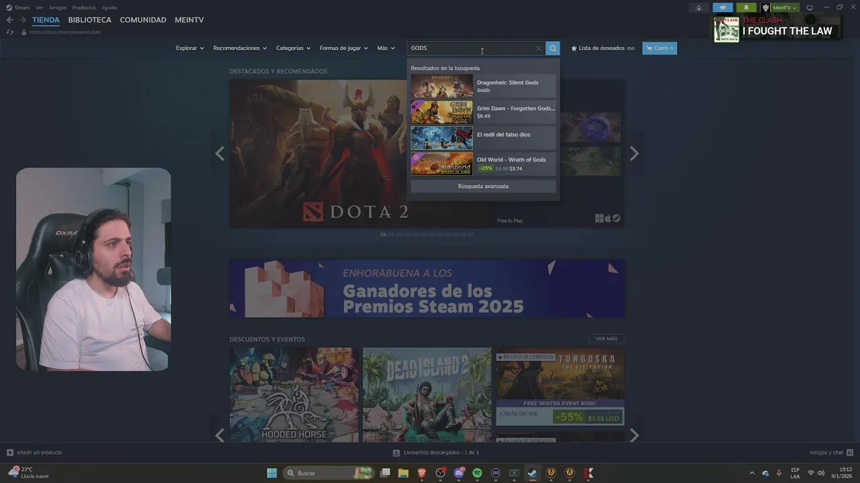Open the 23°C Lluvia suave weather widget

point(28,473)
